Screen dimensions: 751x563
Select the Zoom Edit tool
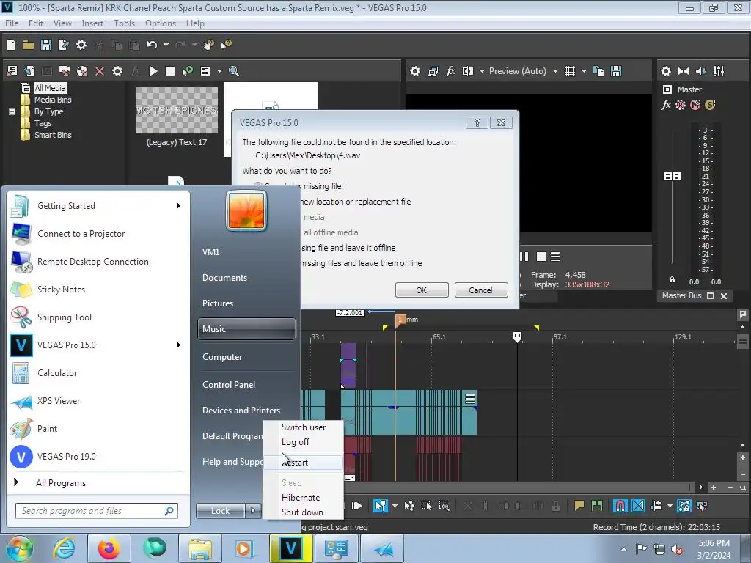pos(444,506)
